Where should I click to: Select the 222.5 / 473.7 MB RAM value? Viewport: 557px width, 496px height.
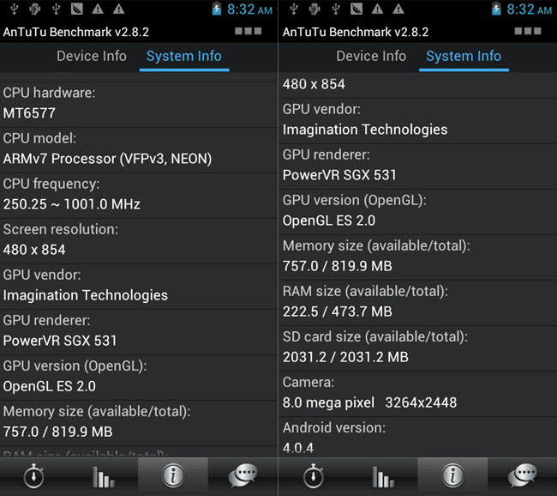[x=337, y=312]
